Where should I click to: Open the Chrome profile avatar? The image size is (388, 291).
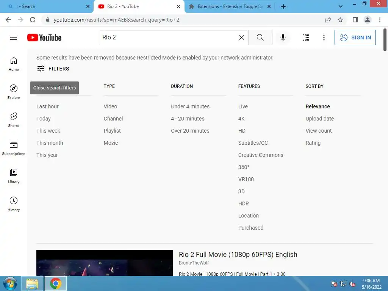[x=368, y=20]
